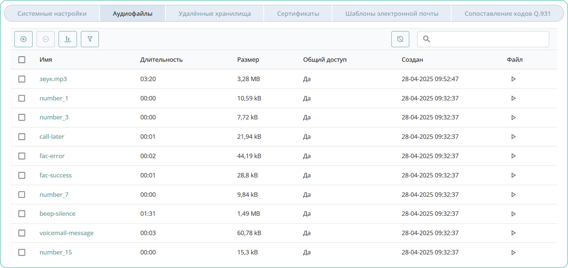
Task: Click the add audio file plus icon
Action: point(23,39)
